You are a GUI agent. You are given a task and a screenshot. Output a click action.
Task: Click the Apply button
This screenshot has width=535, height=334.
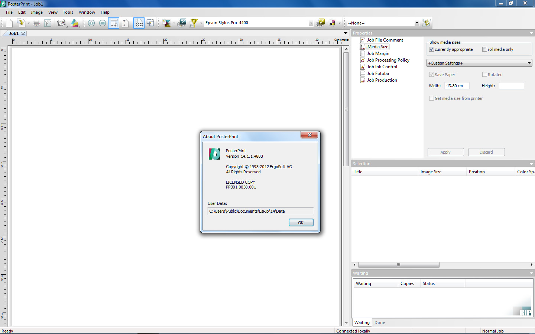(445, 152)
